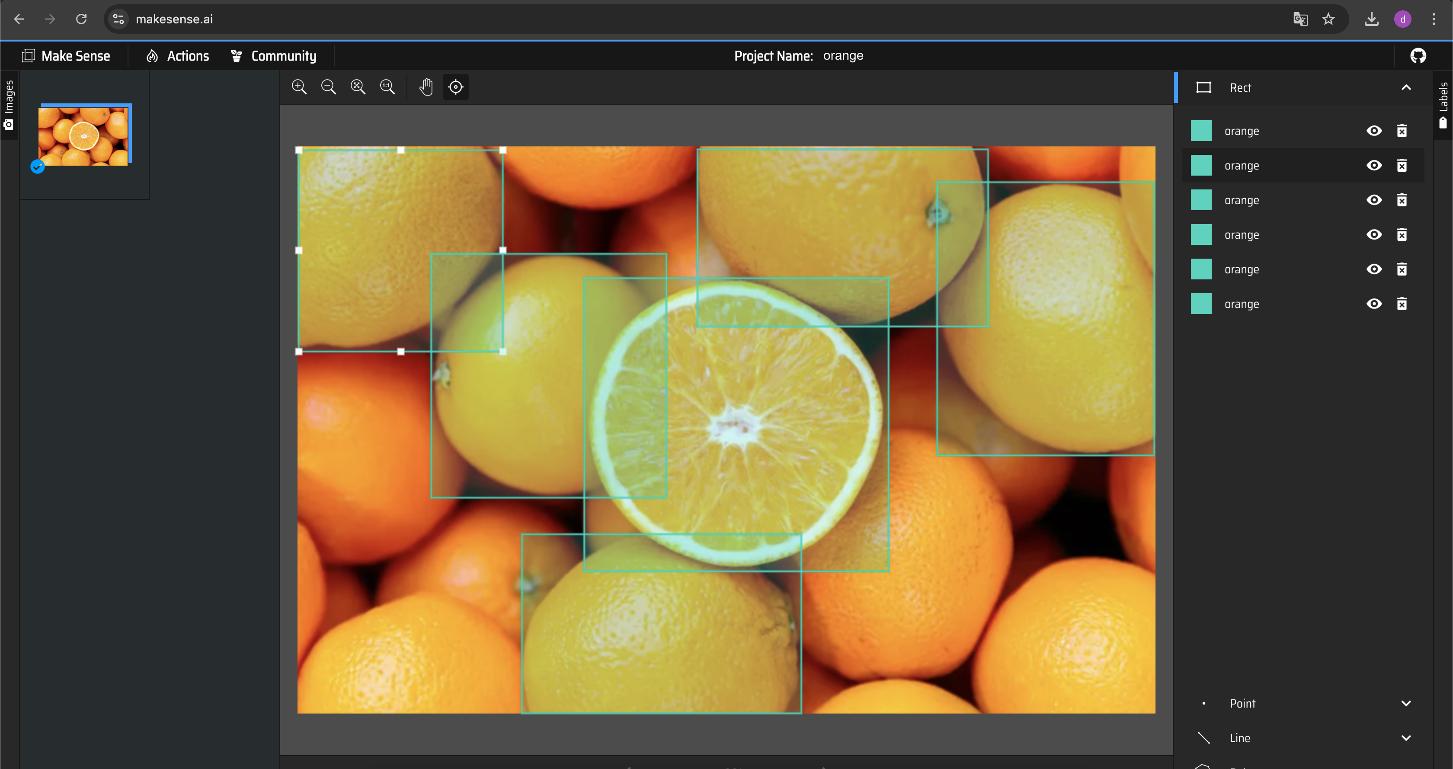Image resolution: width=1453 pixels, height=769 pixels.
Task: Edit the project name orange
Action: pos(843,55)
